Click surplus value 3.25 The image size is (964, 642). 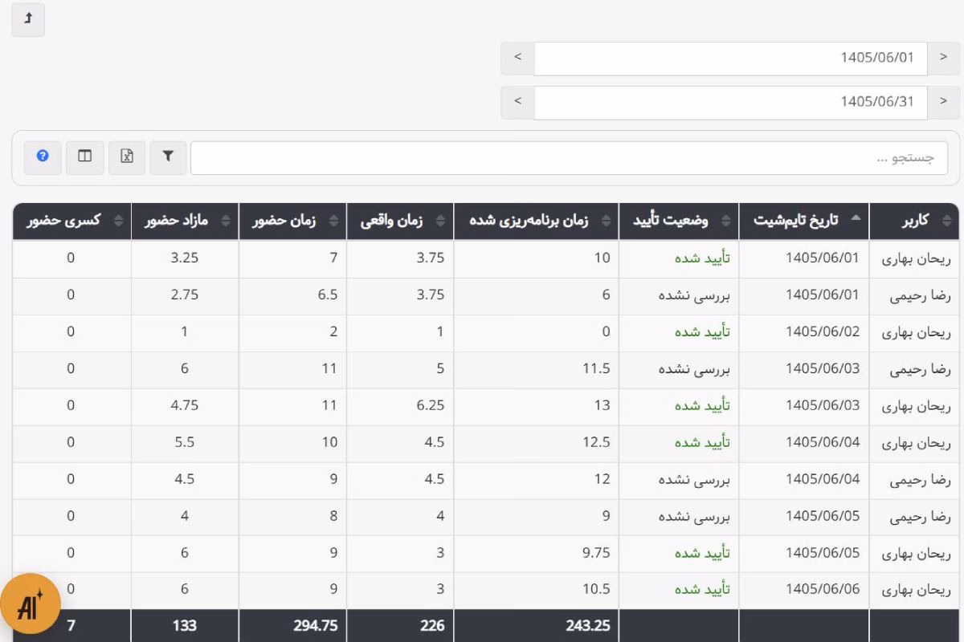pos(185,258)
